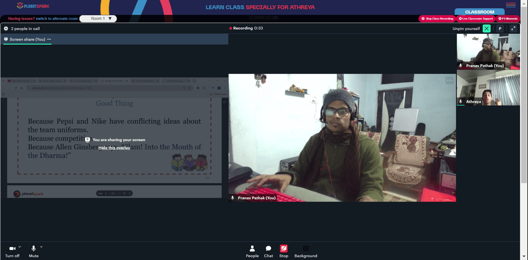Image resolution: width=528 pixels, height=260 pixels.
Task: Unpin yourself using the green X button
Action: [487, 28]
